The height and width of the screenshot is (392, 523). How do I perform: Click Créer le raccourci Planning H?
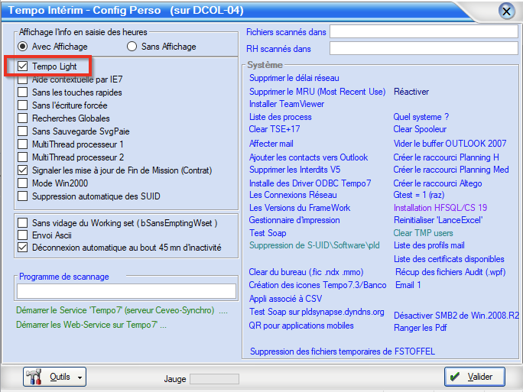coord(447,157)
